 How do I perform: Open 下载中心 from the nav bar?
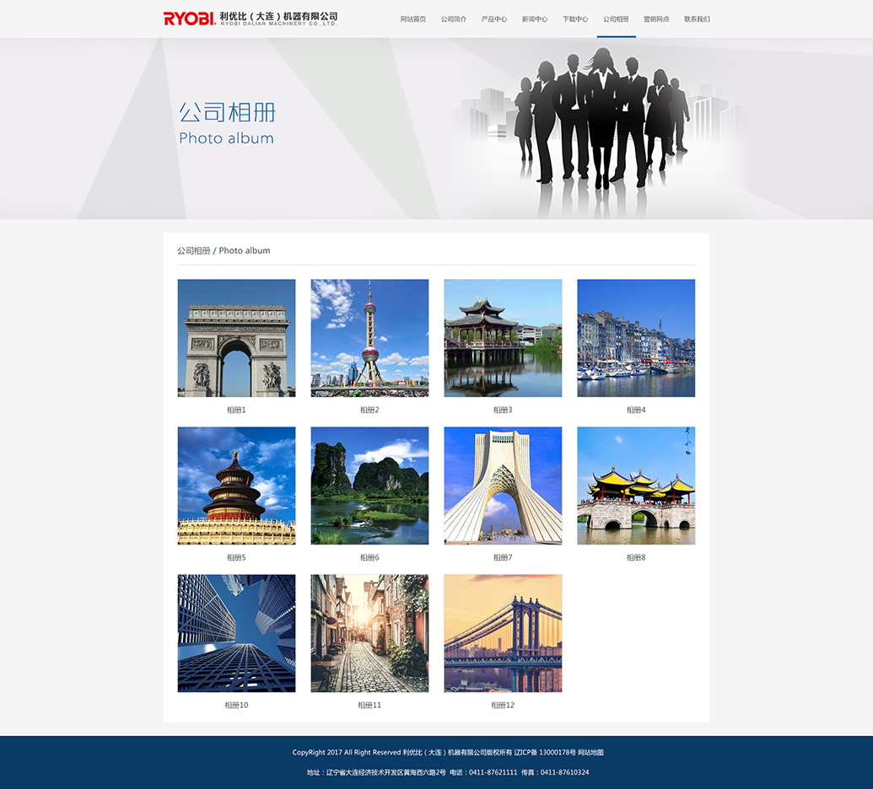coord(575,19)
